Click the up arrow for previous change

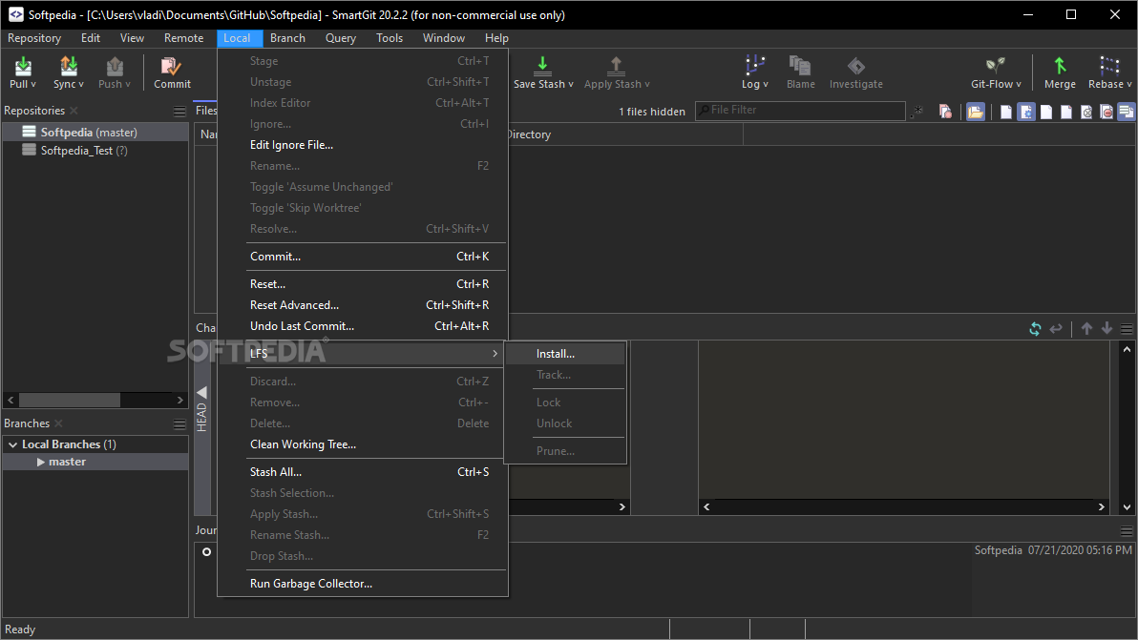pyautogui.click(x=1086, y=328)
